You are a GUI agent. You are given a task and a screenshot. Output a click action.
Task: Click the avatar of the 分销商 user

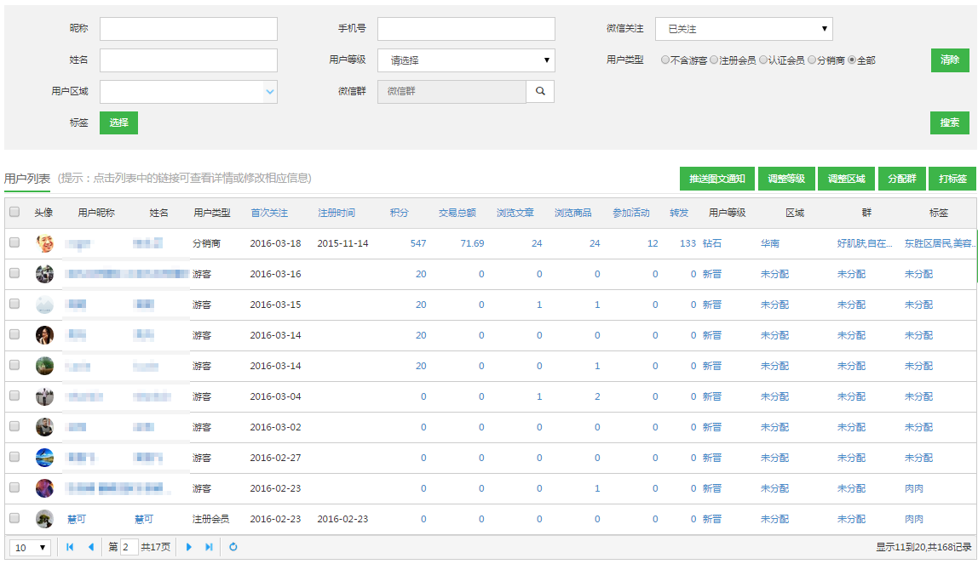pyautogui.click(x=44, y=243)
